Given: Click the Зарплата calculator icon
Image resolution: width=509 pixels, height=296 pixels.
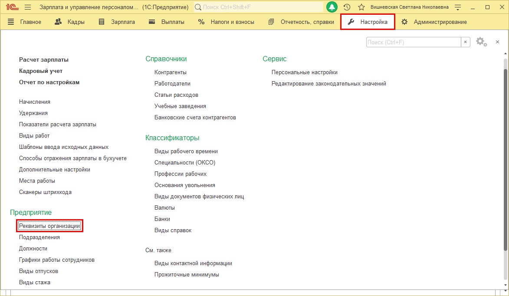Looking at the screenshot, I should click(102, 22).
